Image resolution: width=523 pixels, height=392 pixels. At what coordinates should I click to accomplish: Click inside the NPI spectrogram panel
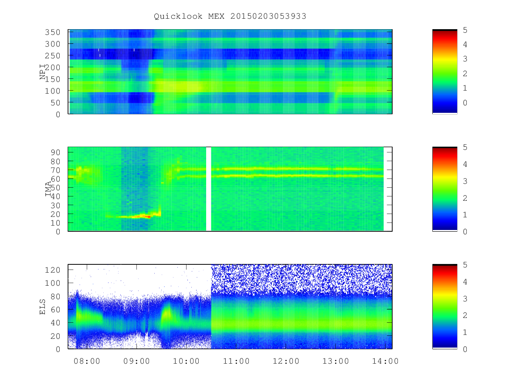(230, 72)
